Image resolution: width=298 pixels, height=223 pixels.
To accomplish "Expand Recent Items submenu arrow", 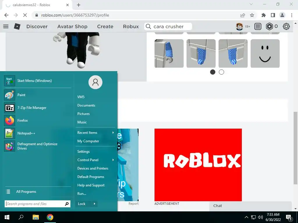I will (x=113, y=132).
